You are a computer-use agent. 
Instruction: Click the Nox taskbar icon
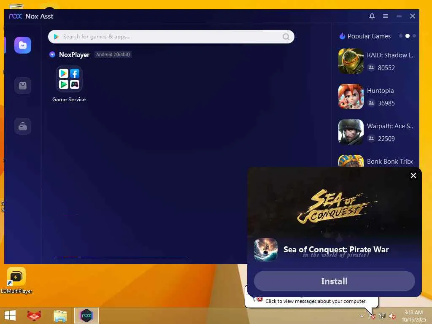(x=86, y=316)
